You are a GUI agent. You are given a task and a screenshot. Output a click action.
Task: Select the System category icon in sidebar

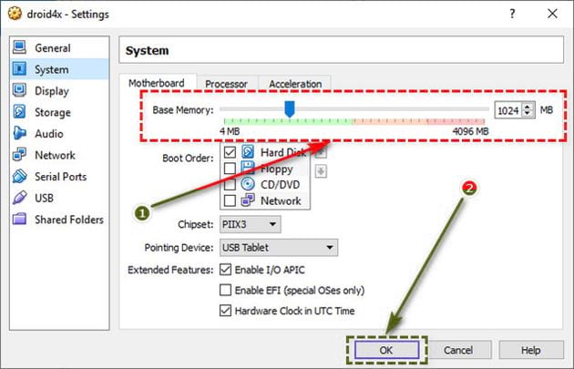pyautogui.click(x=19, y=69)
